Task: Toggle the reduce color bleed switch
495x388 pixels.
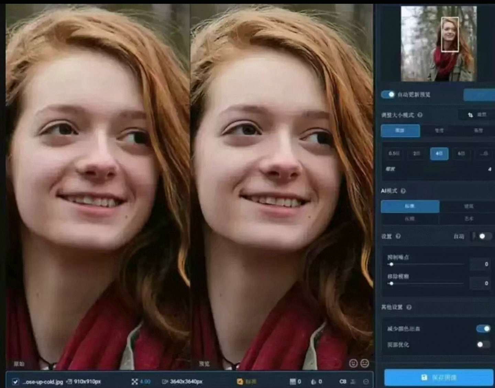Action: point(483,328)
